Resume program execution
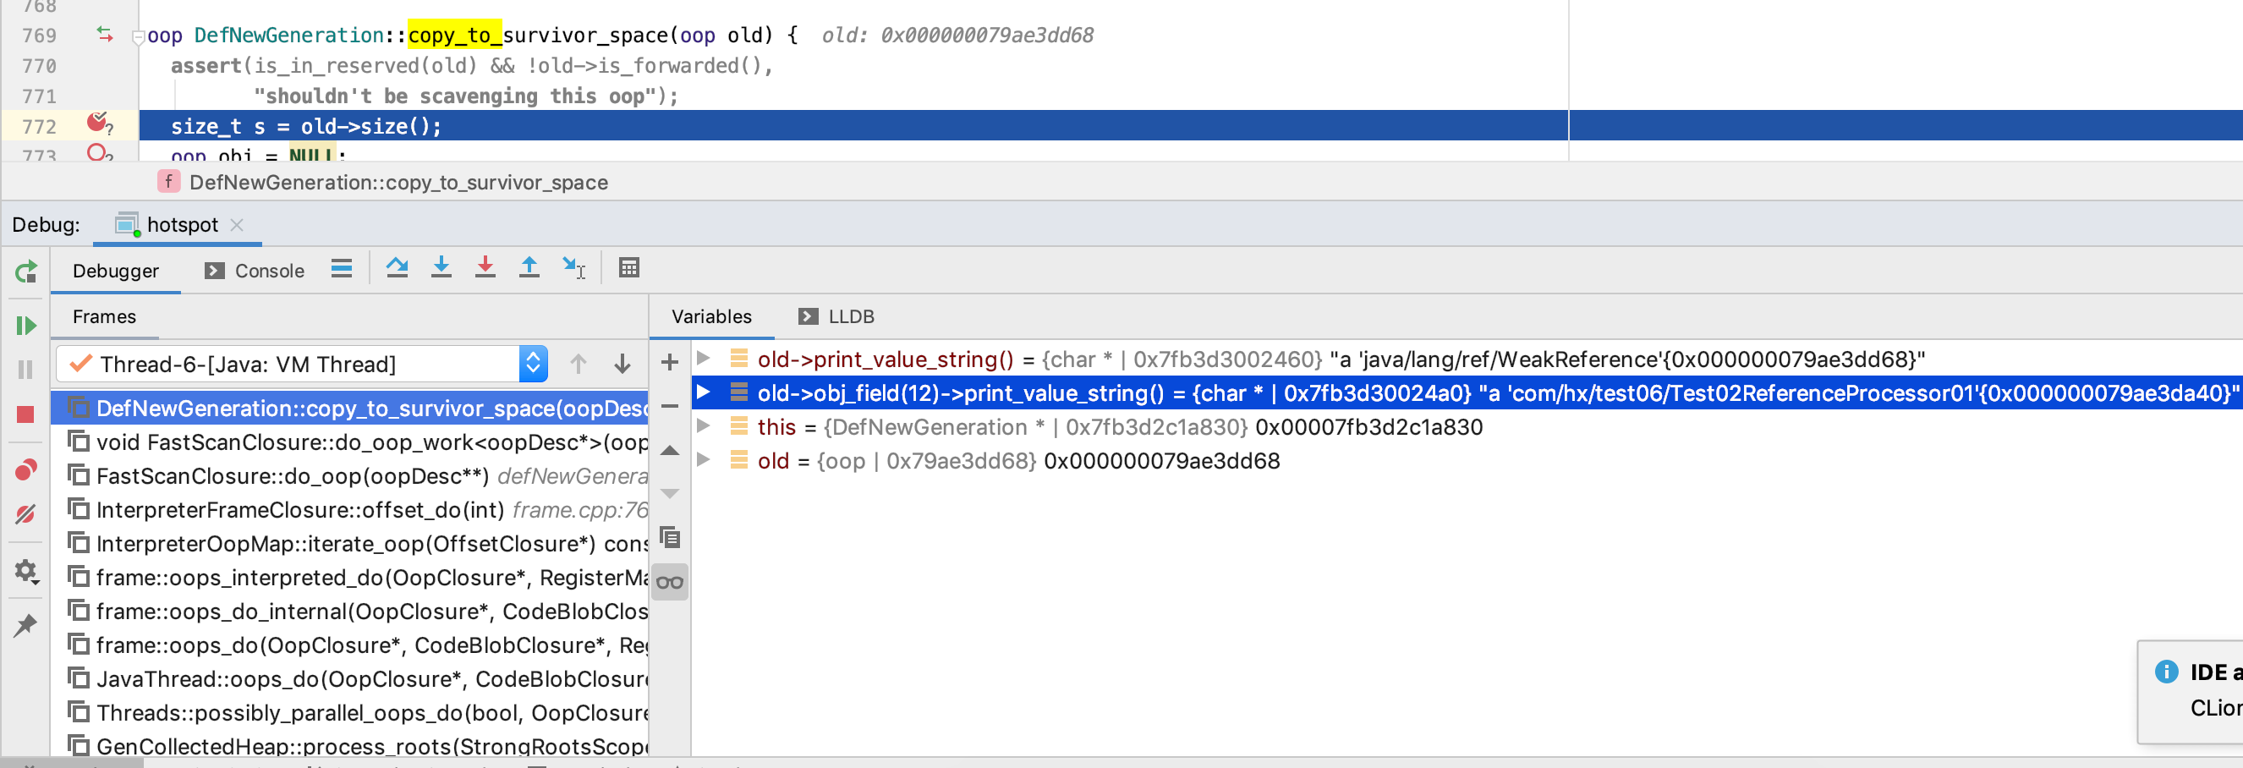2243x768 pixels. click(26, 325)
